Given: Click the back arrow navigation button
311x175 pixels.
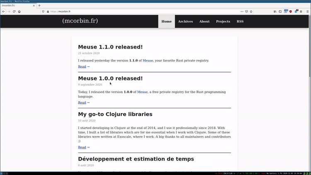Looking at the screenshot, I should tap(4, 12).
